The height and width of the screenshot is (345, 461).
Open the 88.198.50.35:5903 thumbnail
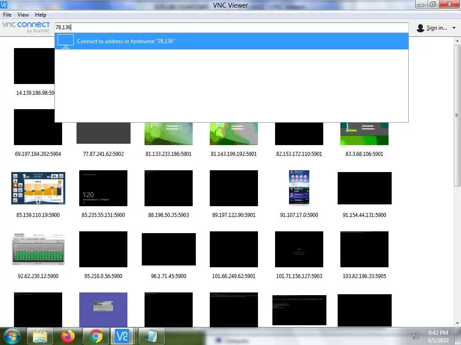coord(168,188)
